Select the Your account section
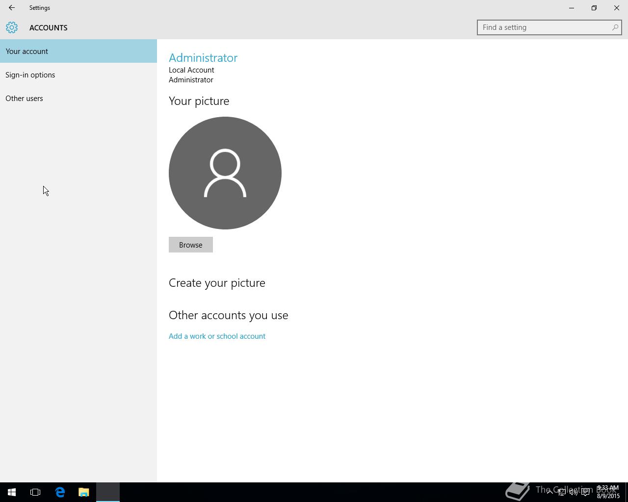Image resolution: width=628 pixels, height=502 pixels. [78, 51]
